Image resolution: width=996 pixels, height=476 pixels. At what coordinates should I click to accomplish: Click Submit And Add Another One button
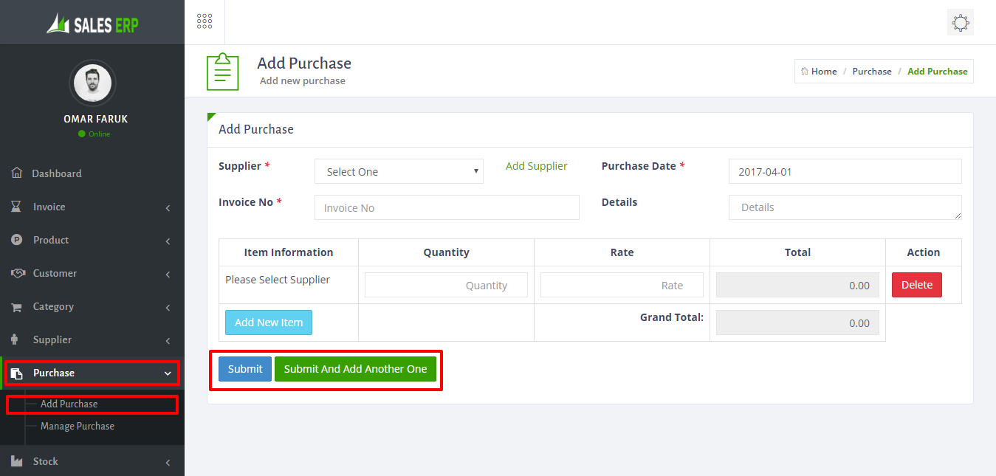355,369
